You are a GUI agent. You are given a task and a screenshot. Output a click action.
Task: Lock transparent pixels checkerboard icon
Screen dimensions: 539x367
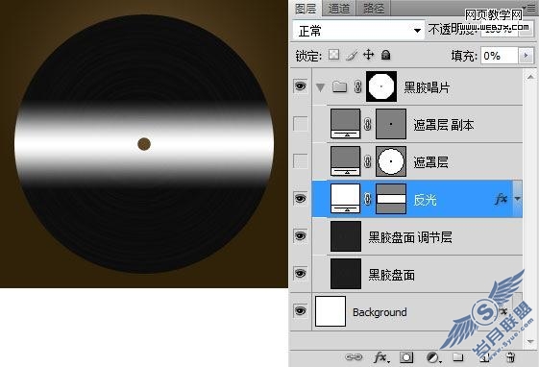(x=333, y=55)
